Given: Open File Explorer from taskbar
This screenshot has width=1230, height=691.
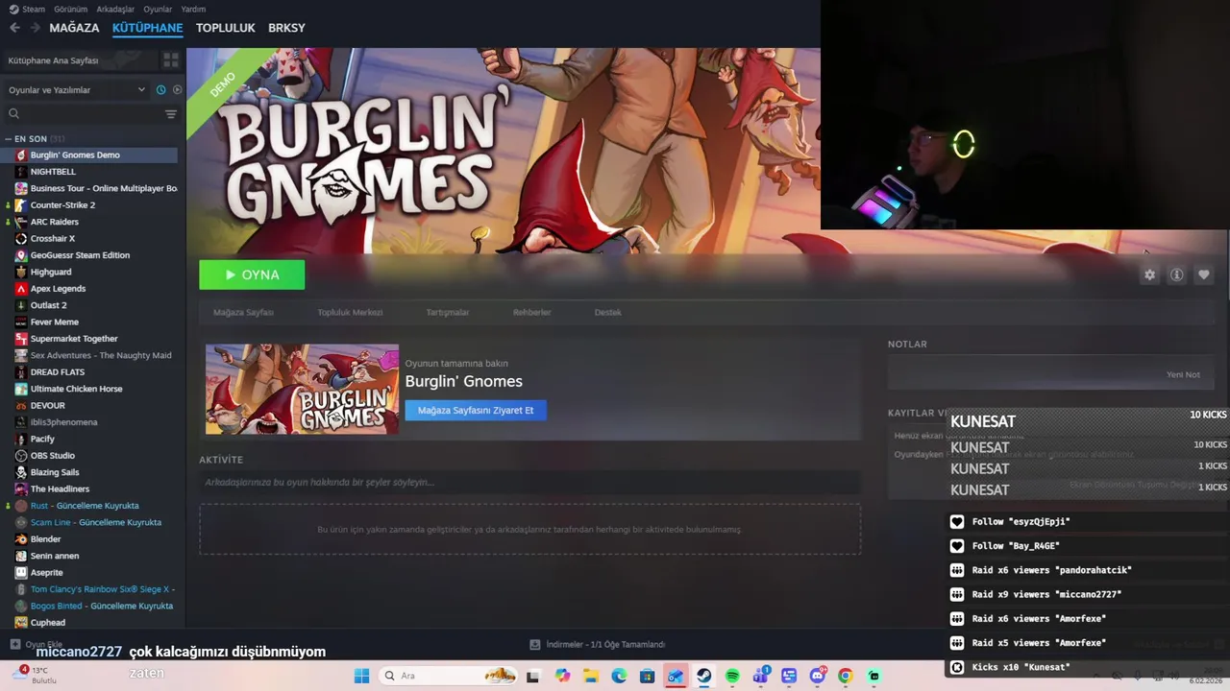Looking at the screenshot, I should click(x=591, y=676).
